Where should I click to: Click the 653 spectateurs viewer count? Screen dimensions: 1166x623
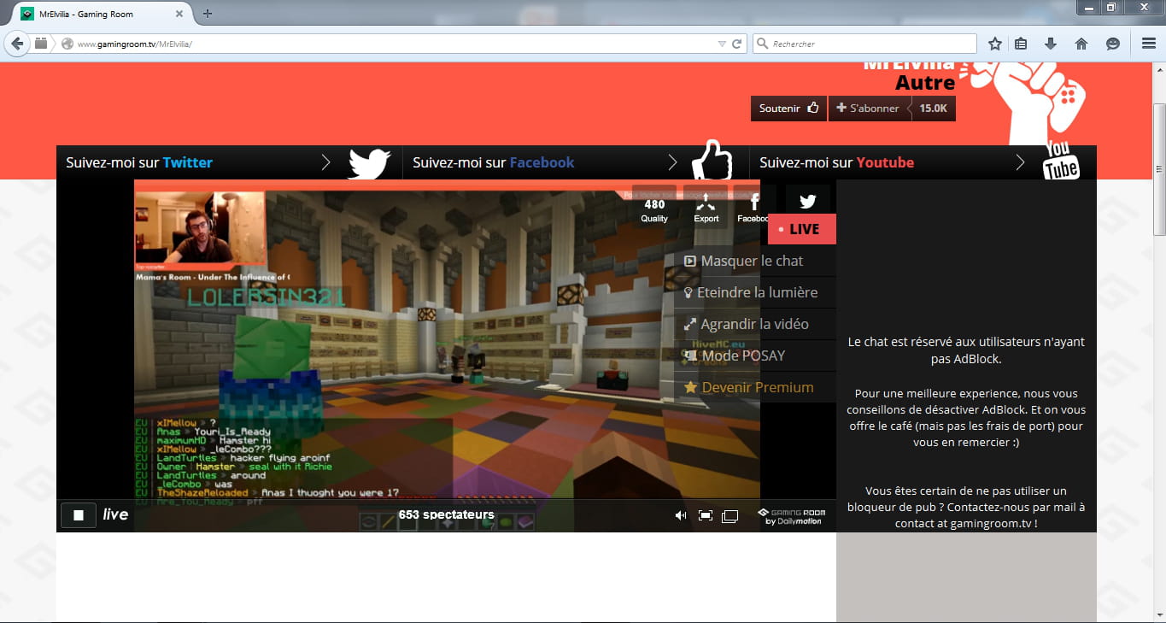pos(446,514)
